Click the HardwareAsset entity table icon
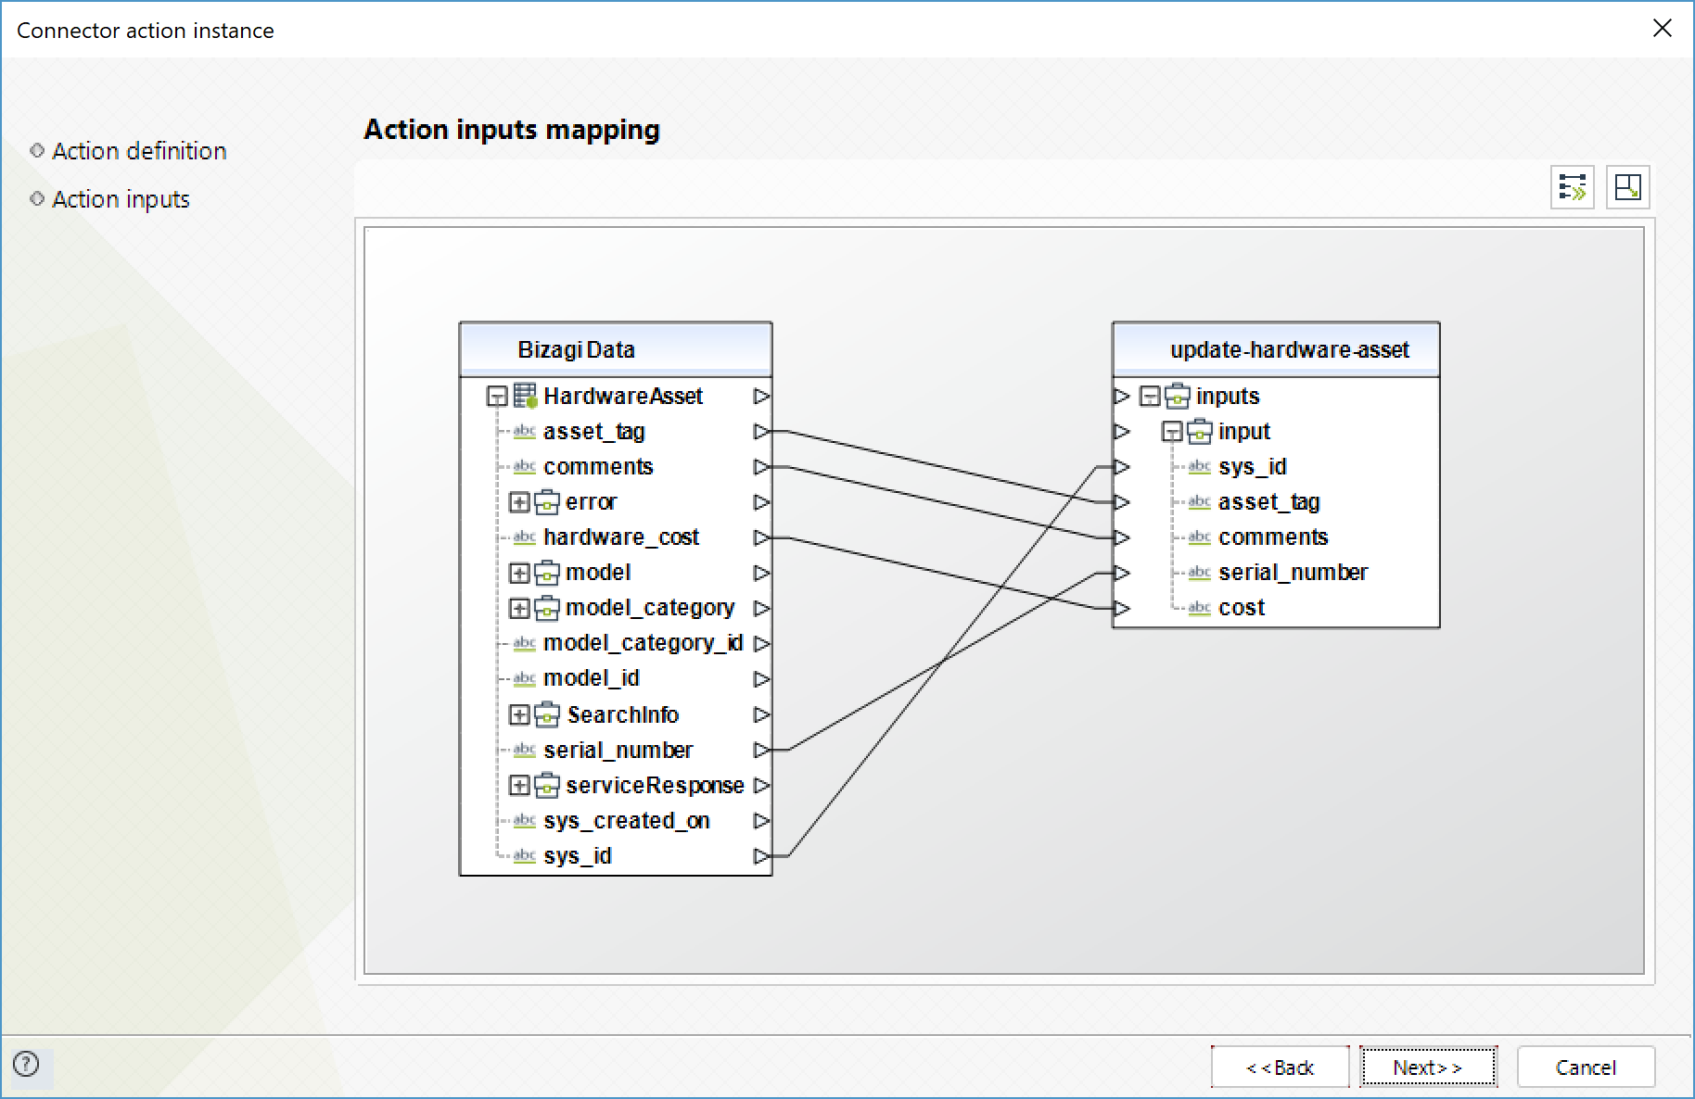The image size is (1695, 1099). [x=526, y=396]
